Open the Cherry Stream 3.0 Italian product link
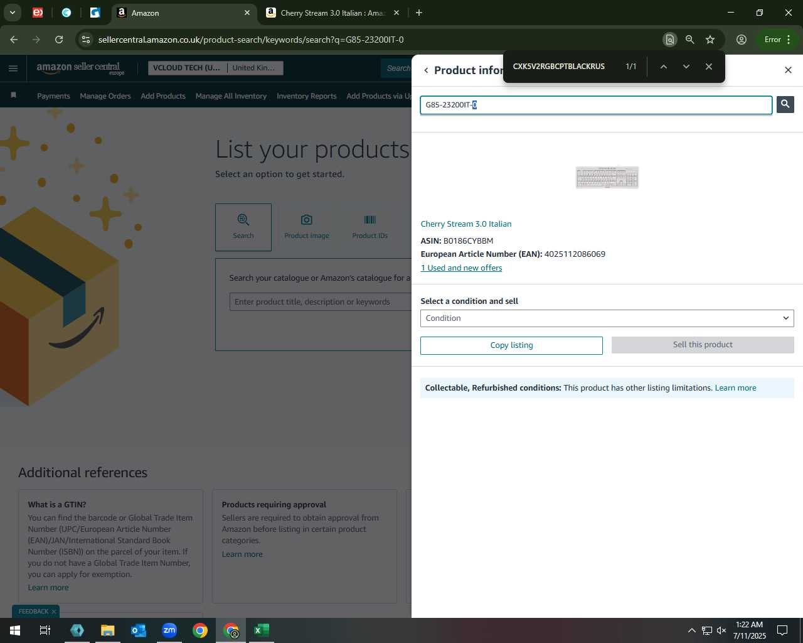This screenshot has height=643, width=803. (465, 224)
